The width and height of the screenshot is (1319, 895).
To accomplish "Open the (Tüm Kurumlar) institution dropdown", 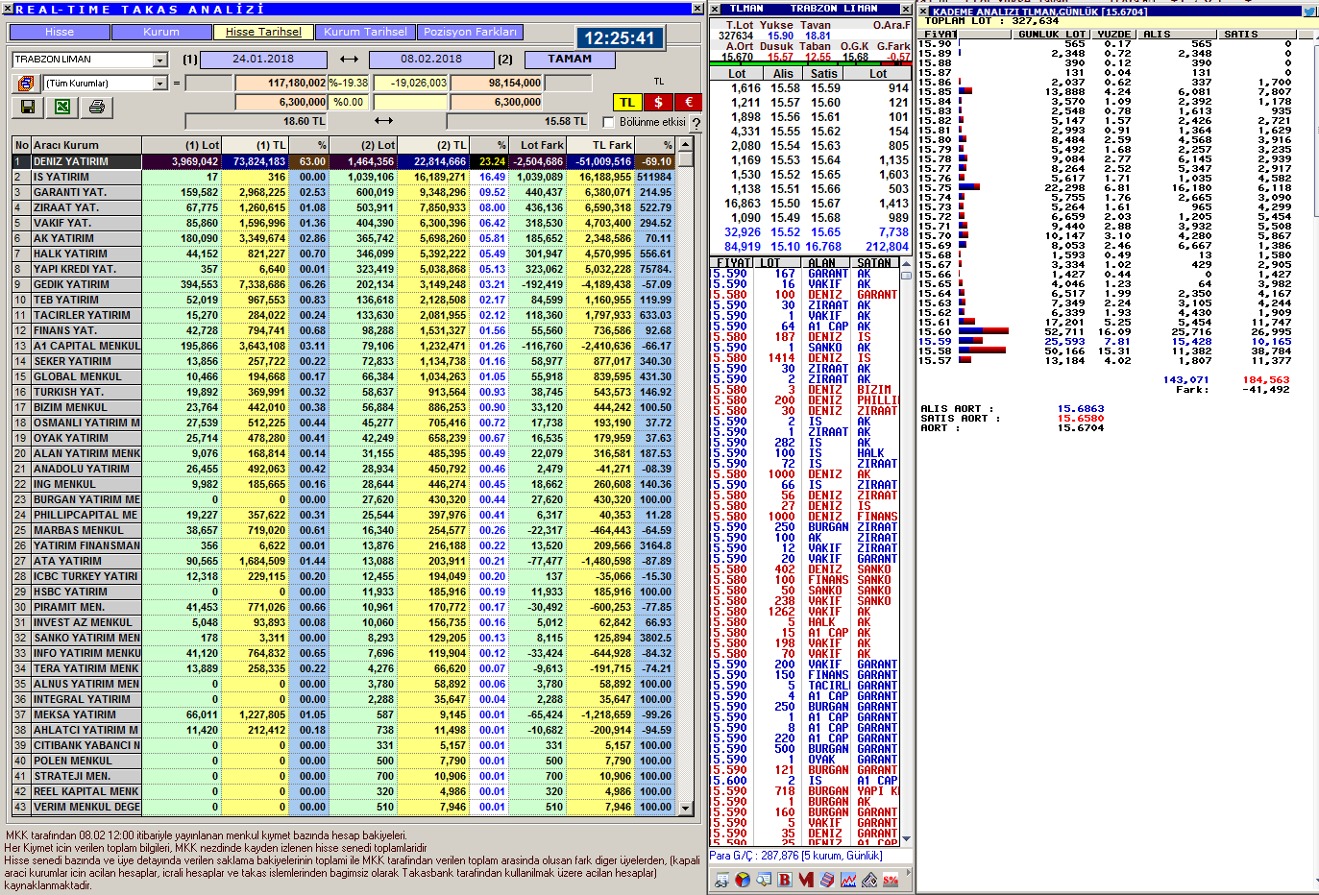I will pyautogui.click(x=159, y=84).
